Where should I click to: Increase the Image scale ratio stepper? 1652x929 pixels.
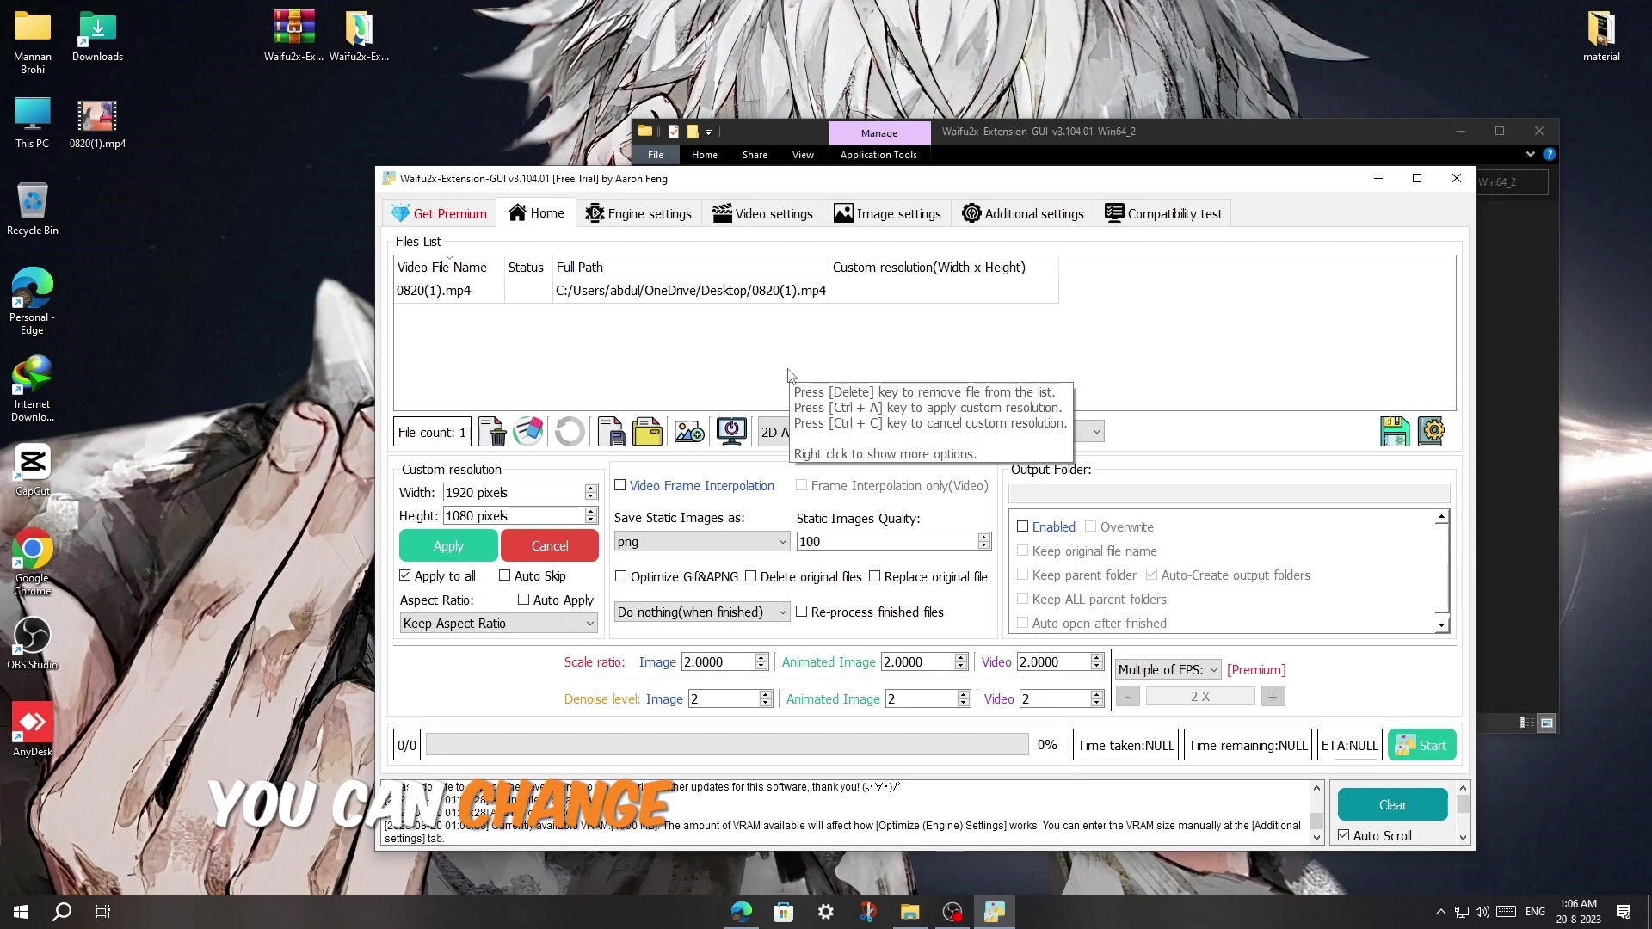(761, 656)
